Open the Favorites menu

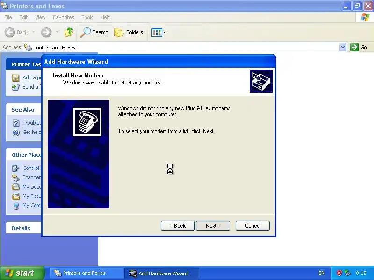(63, 17)
